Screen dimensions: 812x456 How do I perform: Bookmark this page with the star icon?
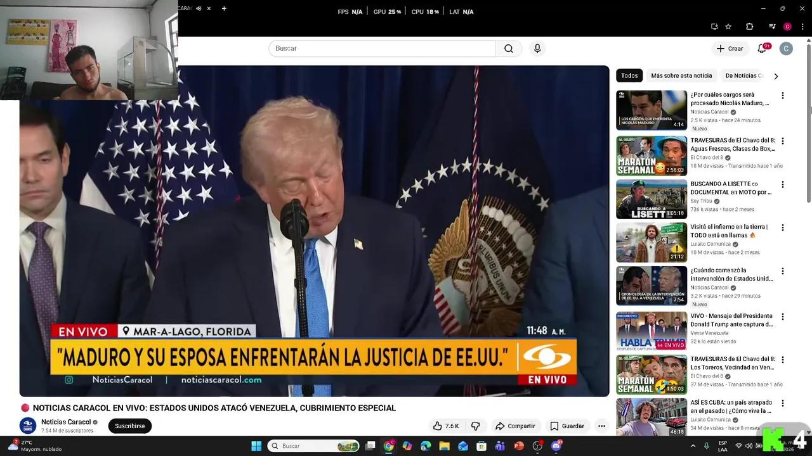point(728,27)
